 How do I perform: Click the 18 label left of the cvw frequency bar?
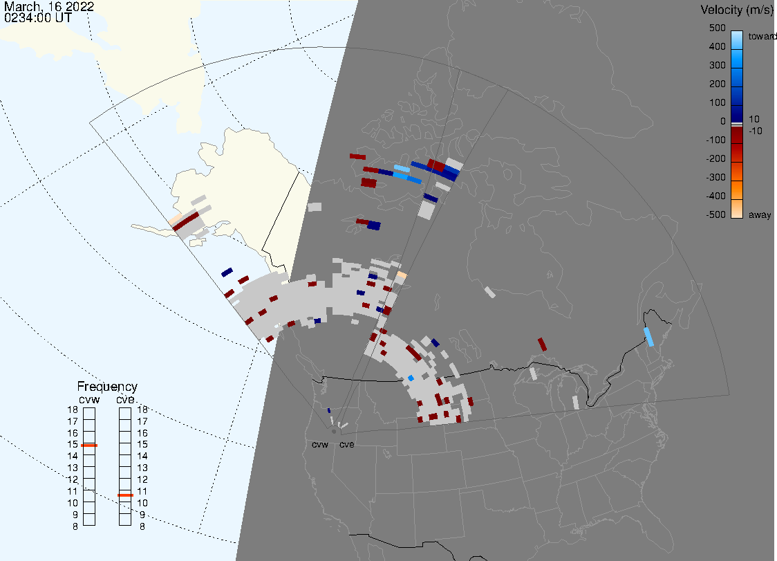(73, 410)
